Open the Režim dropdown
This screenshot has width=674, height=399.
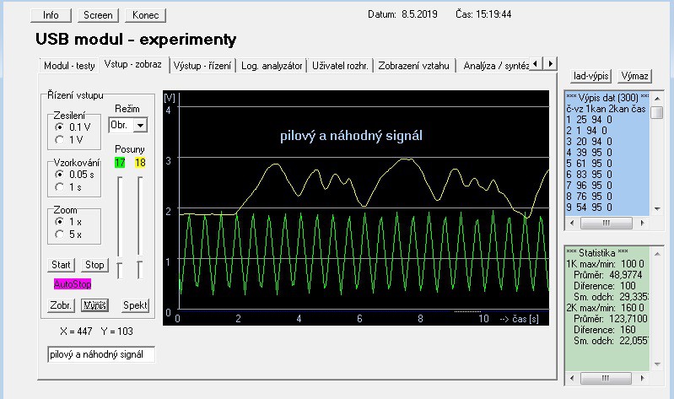coord(140,125)
